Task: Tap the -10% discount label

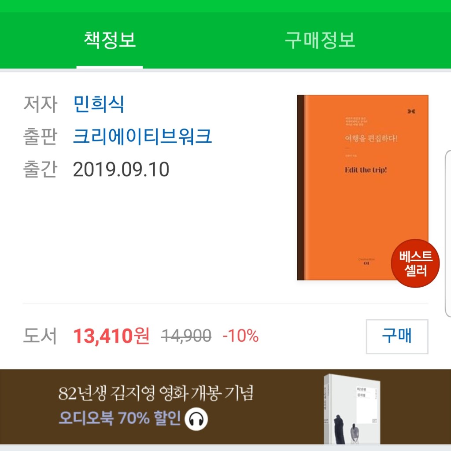Action: [241, 336]
